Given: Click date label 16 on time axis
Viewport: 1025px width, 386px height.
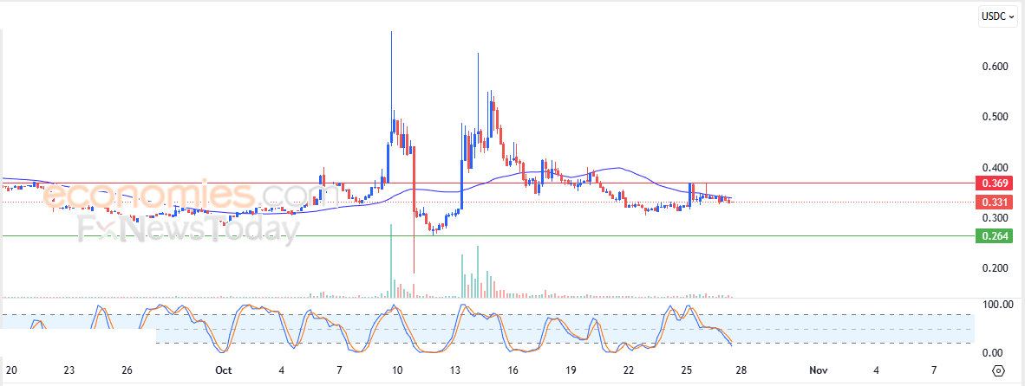Looking at the screenshot, I should pos(512,370).
